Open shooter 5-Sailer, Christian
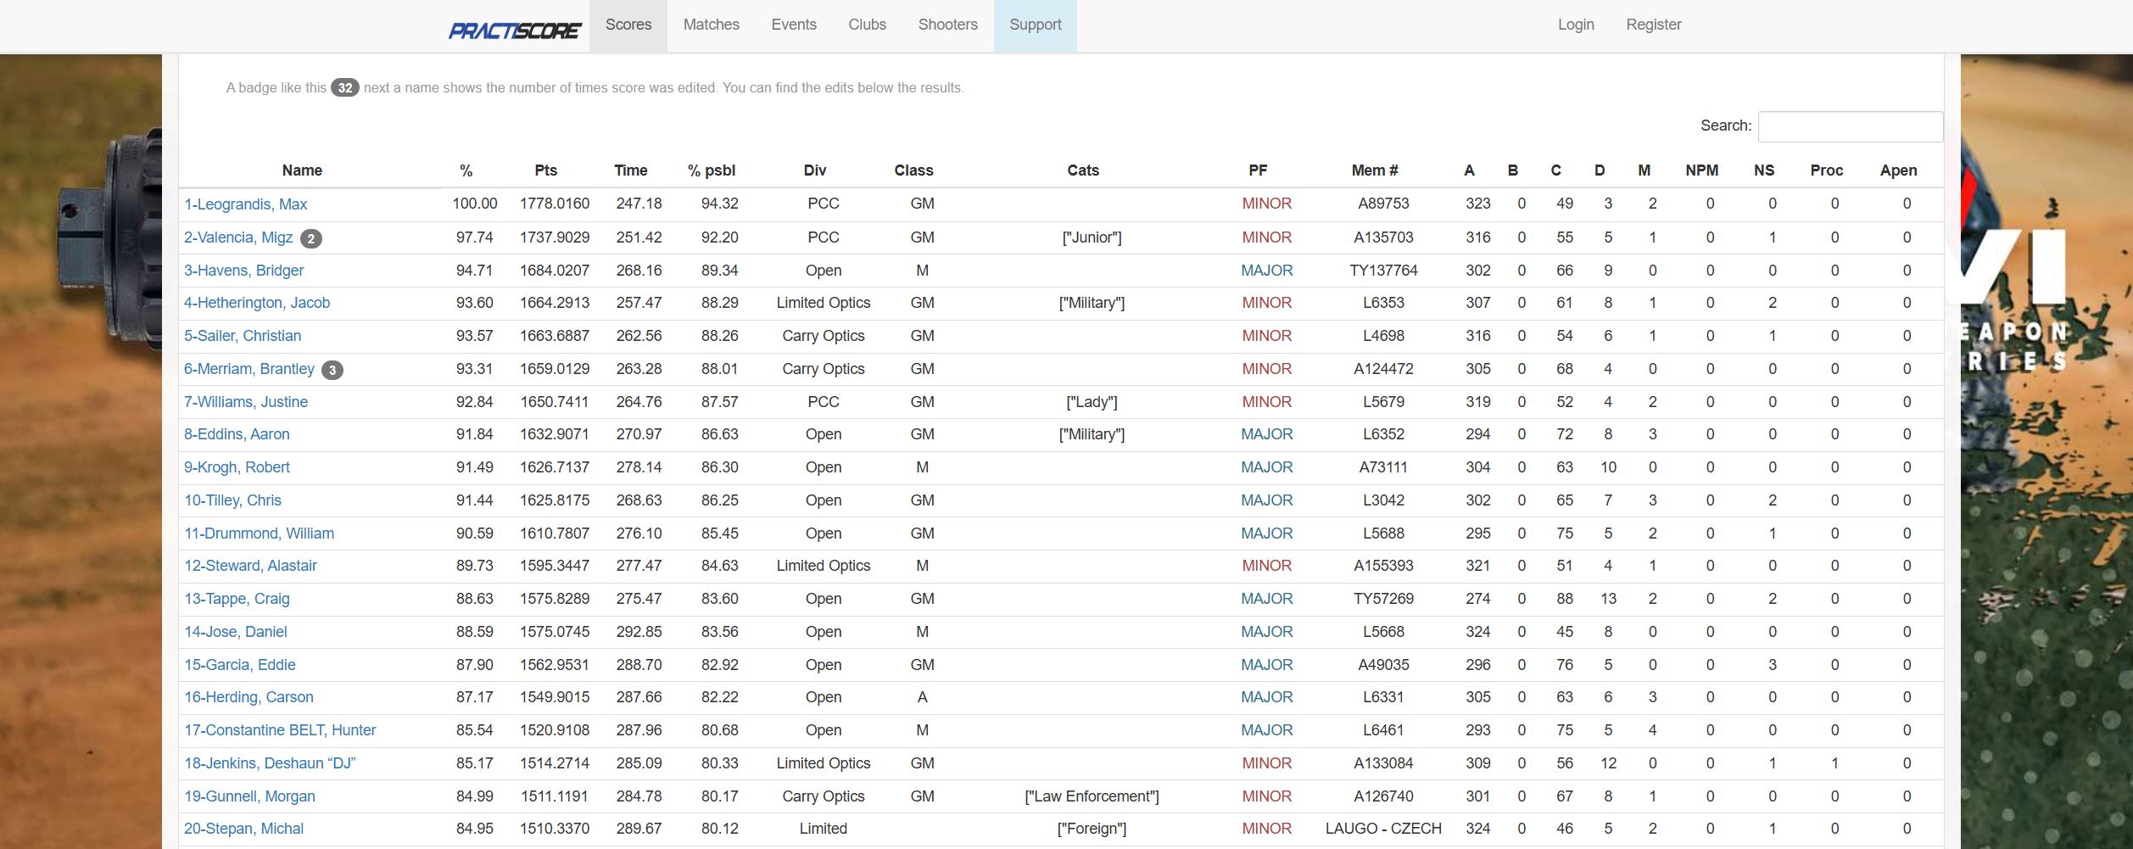This screenshot has height=849, width=2133. click(x=243, y=336)
